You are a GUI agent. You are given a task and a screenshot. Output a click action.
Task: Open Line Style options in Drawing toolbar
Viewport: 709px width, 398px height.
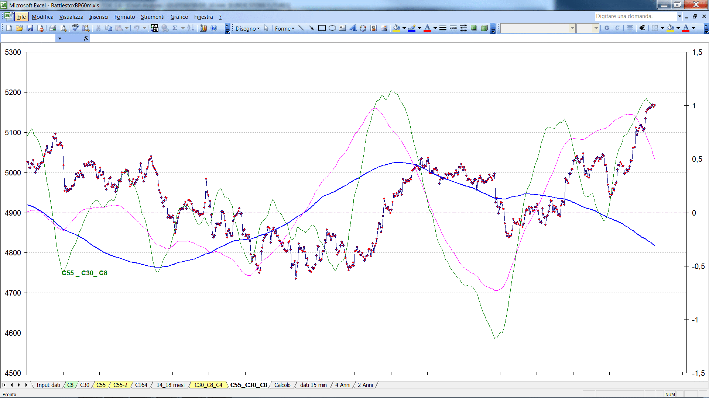[443, 28]
